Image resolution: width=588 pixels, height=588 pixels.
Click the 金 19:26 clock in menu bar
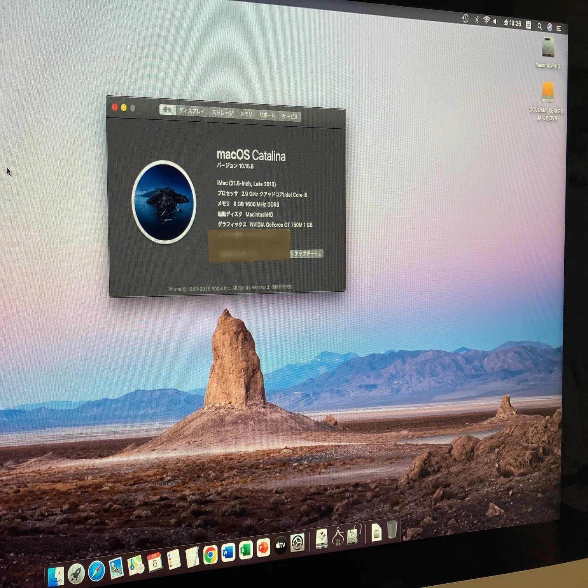(x=513, y=23)
